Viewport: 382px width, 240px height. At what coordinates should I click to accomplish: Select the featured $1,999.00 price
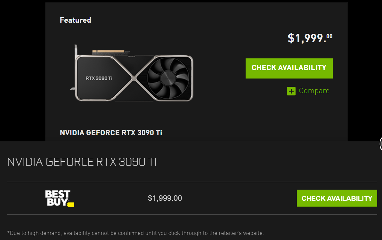[309, 37]
